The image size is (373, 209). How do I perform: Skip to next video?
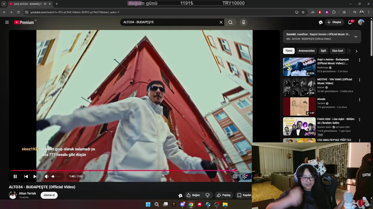pos(35,176)
